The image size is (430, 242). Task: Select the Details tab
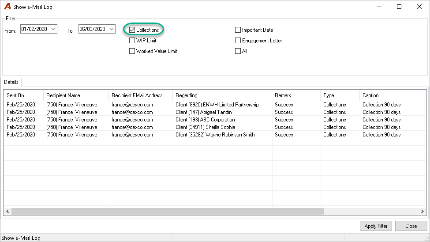point(11,82)
